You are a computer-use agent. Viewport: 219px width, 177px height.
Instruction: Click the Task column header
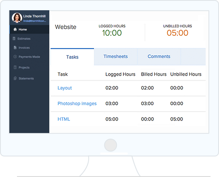(x=63, y=74)
